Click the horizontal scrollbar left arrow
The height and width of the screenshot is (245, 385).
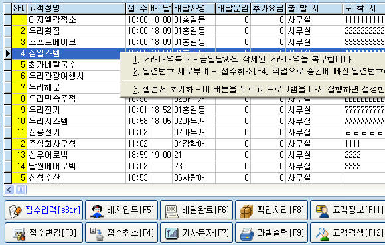9,189
